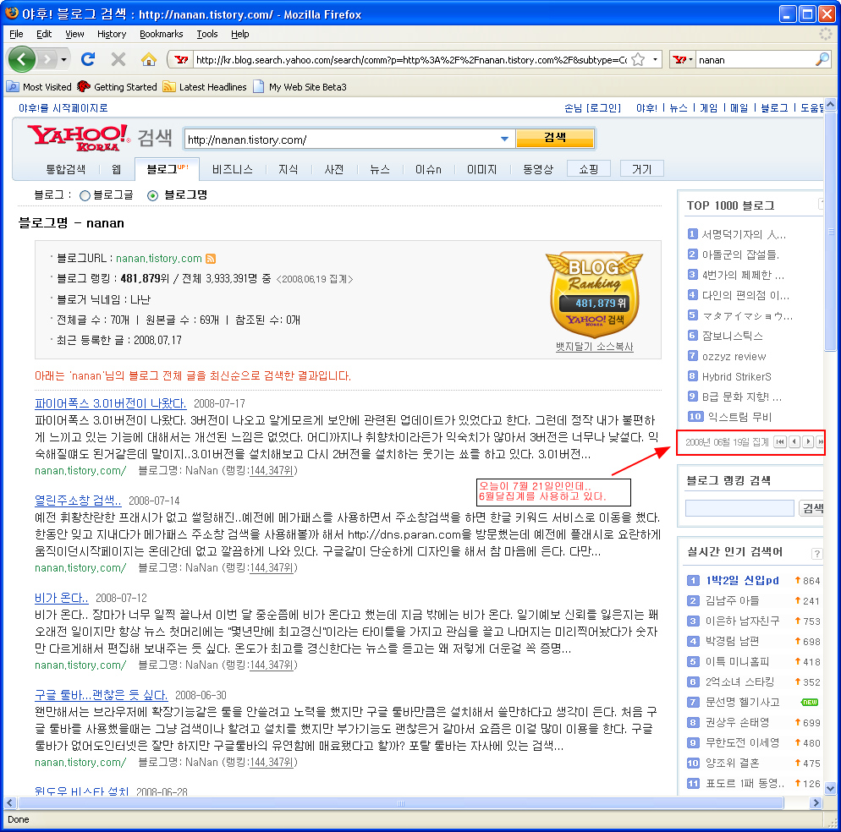Click the stop loading X icon
The image size is (841, 832).
pos(118,59)
